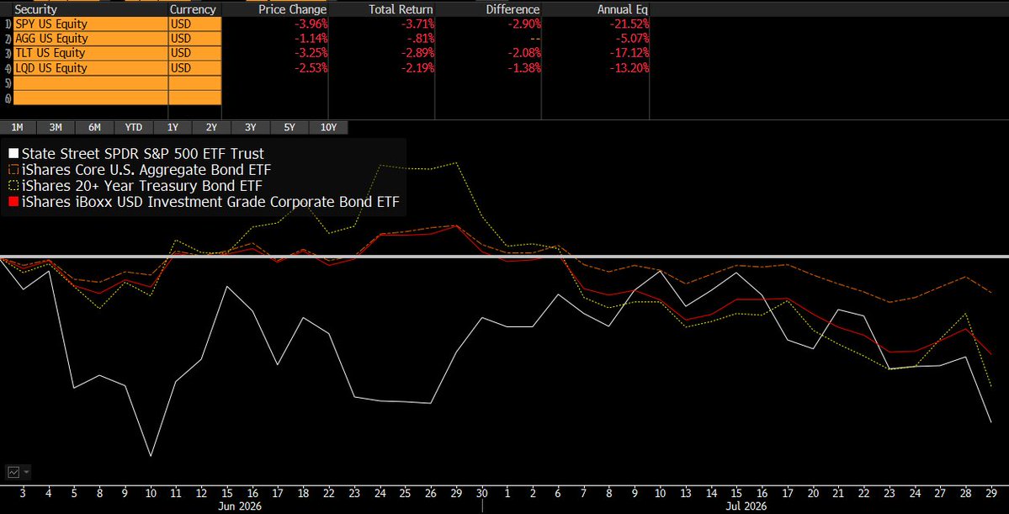The height and width of the screenshot is (514, 1009).
Task: Click the Total Return column header
Action: (x=401, y=9)
